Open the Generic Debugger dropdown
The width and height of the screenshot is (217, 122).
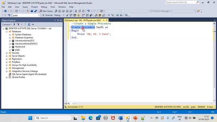click(x=171, y=11)
